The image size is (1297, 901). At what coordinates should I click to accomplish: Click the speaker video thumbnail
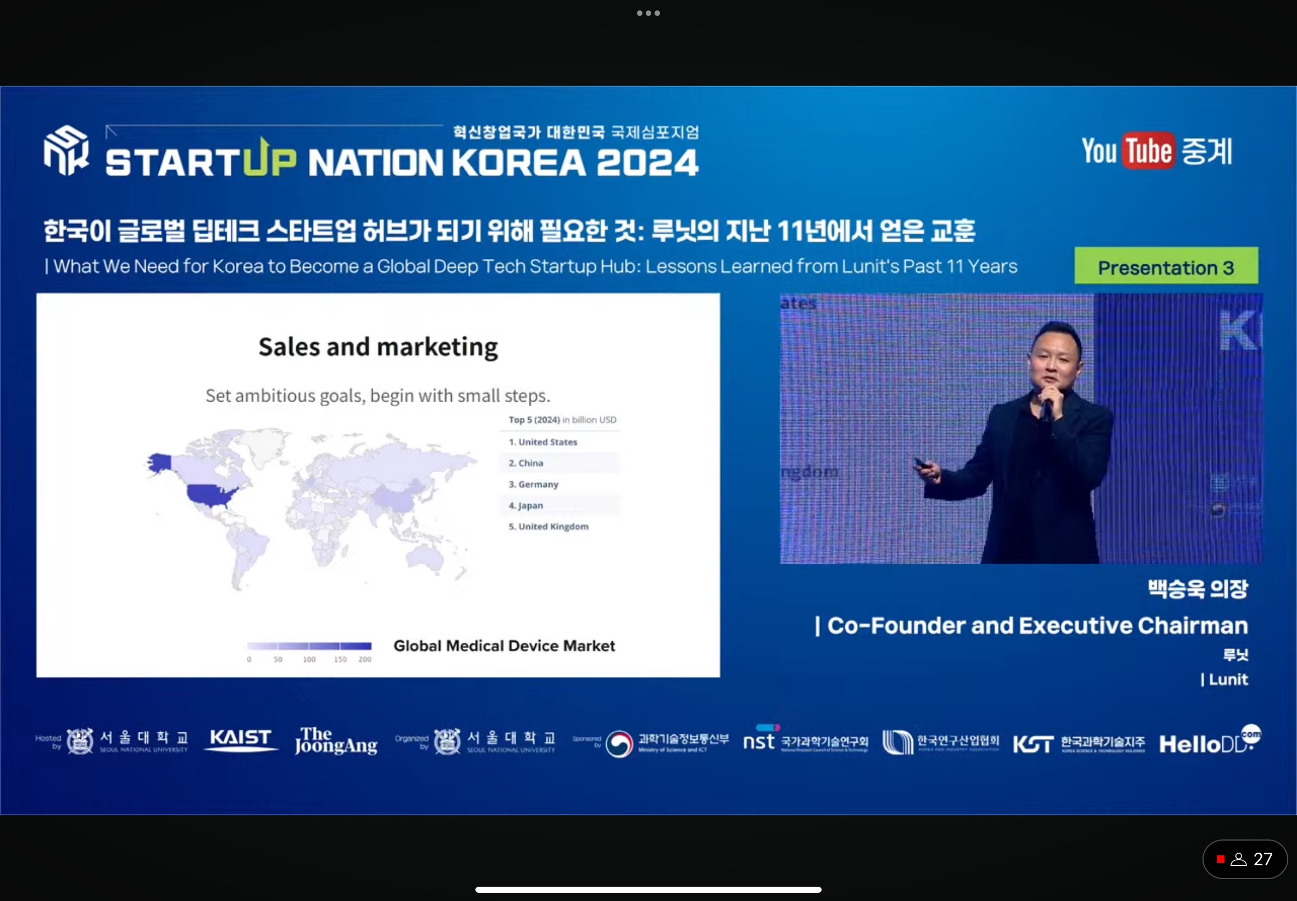point(1021,429)
